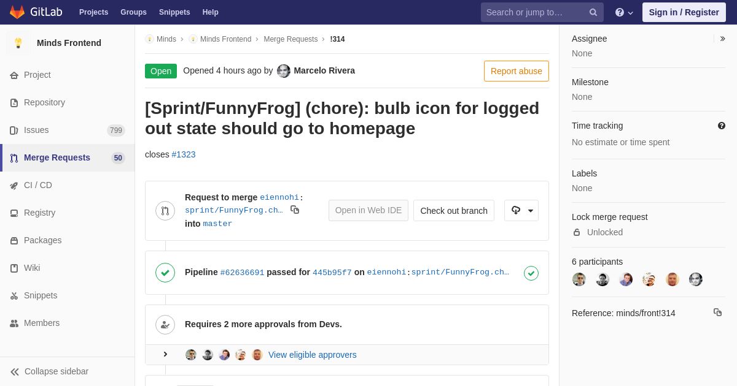Click the GitLab fox logo
Screen dimensions: 737x386
pos(17,12)
